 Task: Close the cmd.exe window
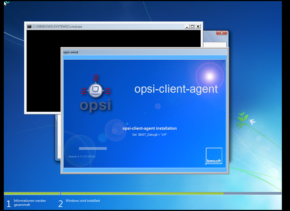pyautogui.click(x=198, y=26)
